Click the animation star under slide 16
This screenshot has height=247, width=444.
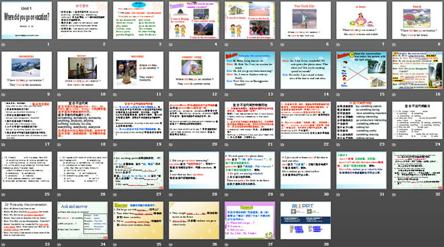click(x=394, y=95)
